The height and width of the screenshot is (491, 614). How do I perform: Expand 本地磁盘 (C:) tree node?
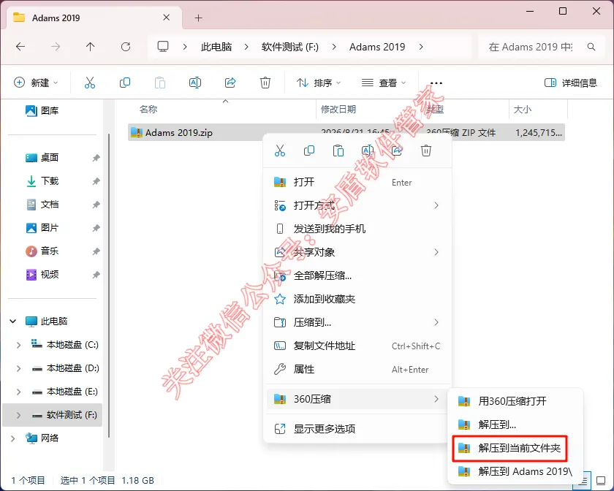(18, 345)
